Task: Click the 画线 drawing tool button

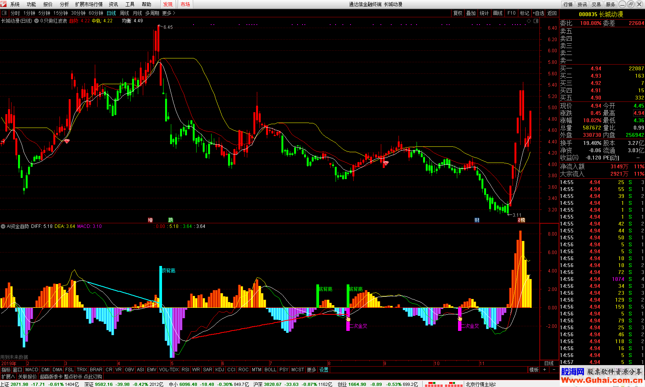Action: 498,13
